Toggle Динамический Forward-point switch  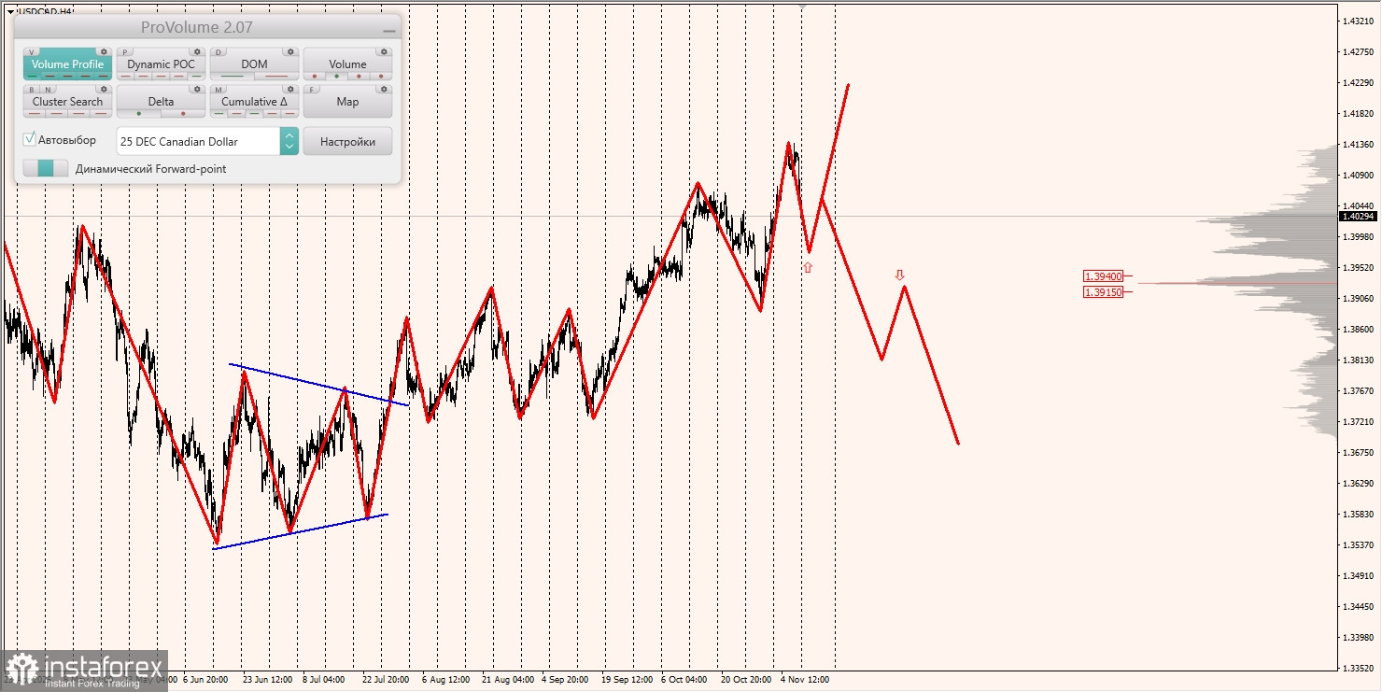46,168
